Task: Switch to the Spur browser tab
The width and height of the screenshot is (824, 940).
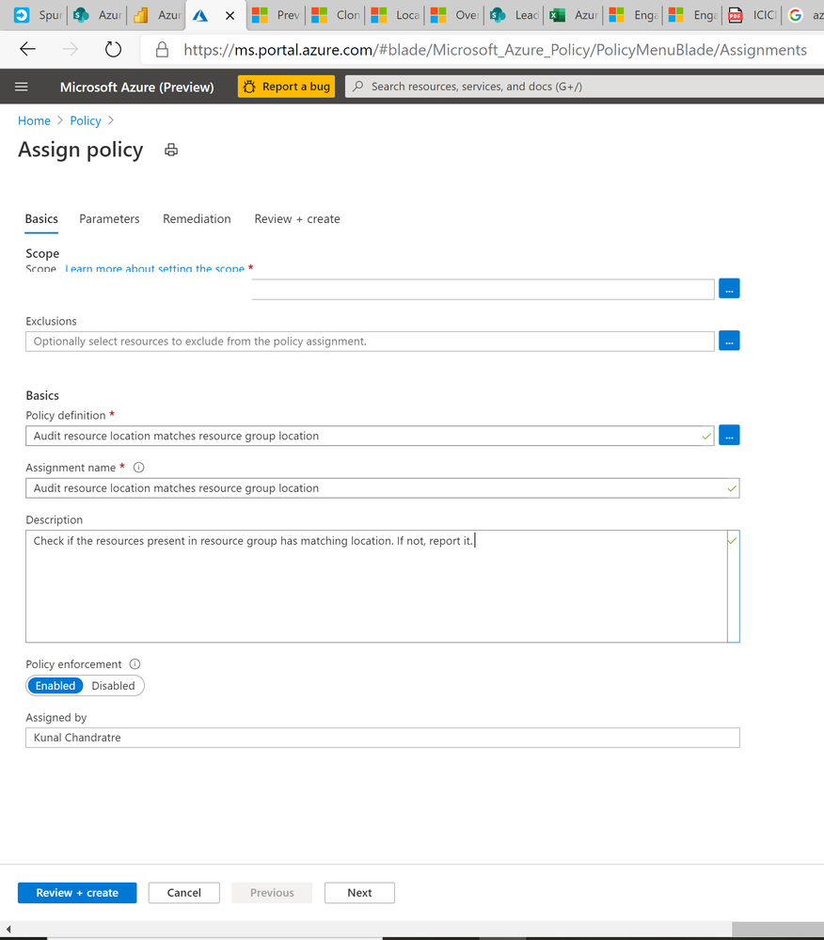Action: click(37, 15)
